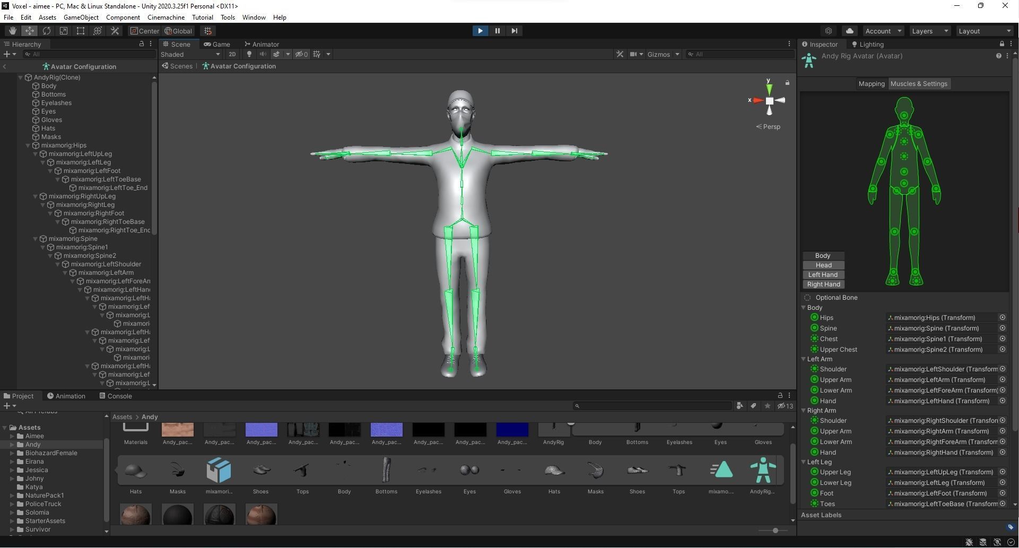The image size is (1019, 548).
Task: Toggle 2D scene view mode
Action: (x=232, y=54)
